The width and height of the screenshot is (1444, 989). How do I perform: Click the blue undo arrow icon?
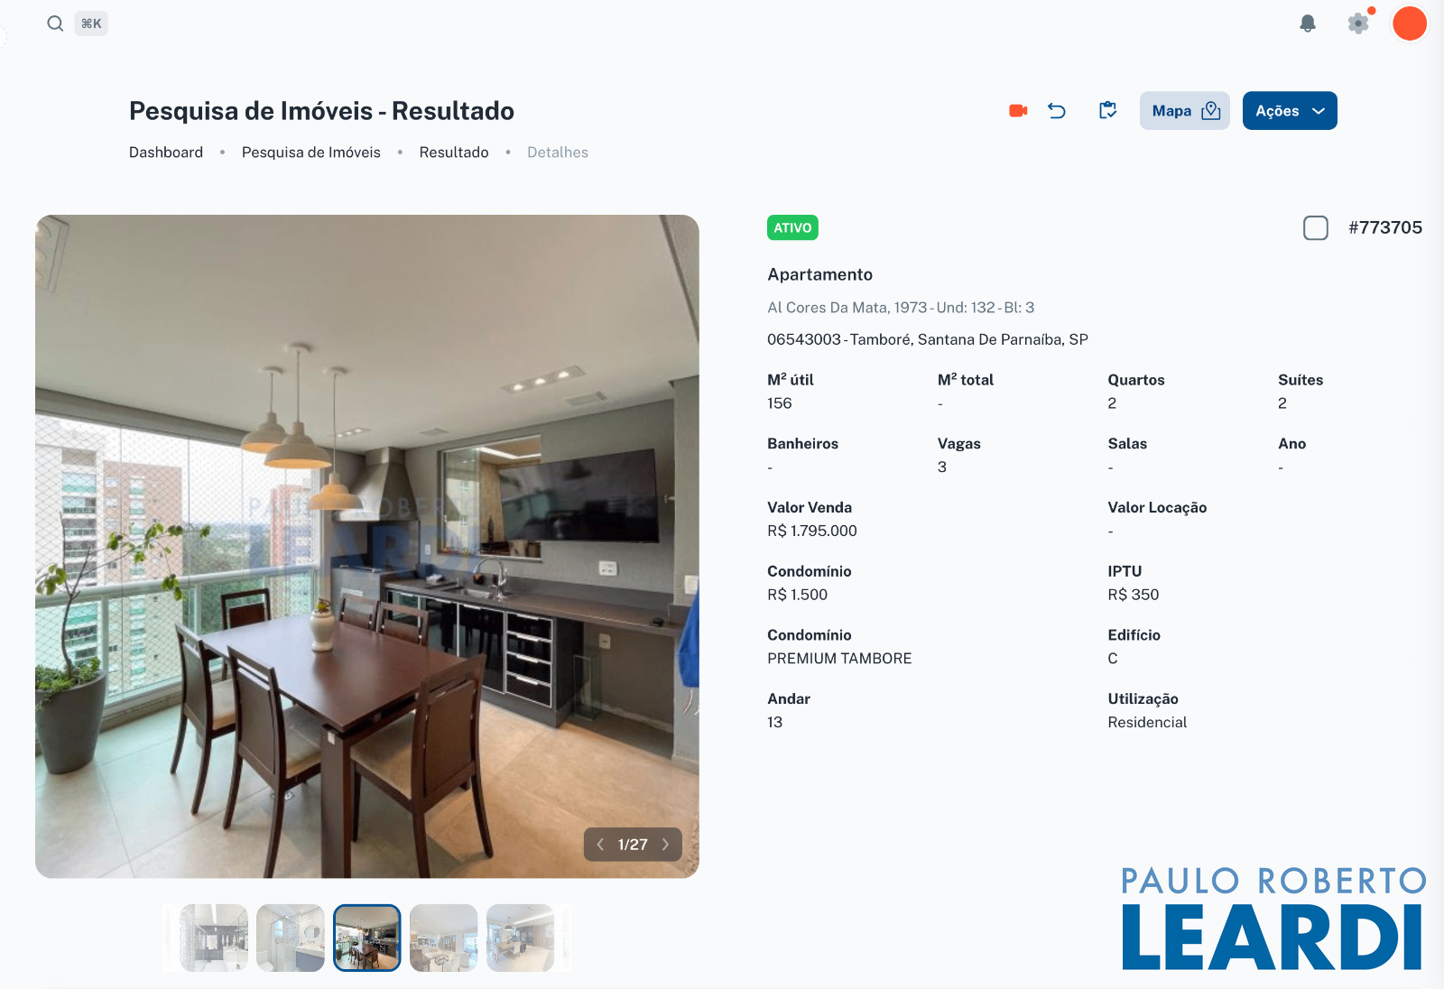(x=1057, y=111)
